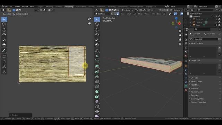
Task: Click the UV editor zoom magnifier icon
Action: point(89,19)
